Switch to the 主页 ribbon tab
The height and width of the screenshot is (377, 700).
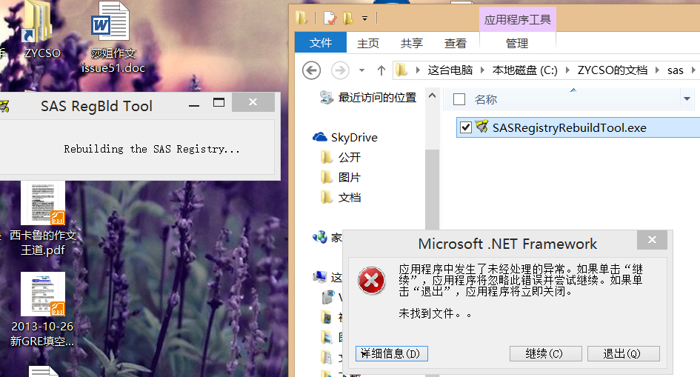pyautogui.click(x=368, y=43)
